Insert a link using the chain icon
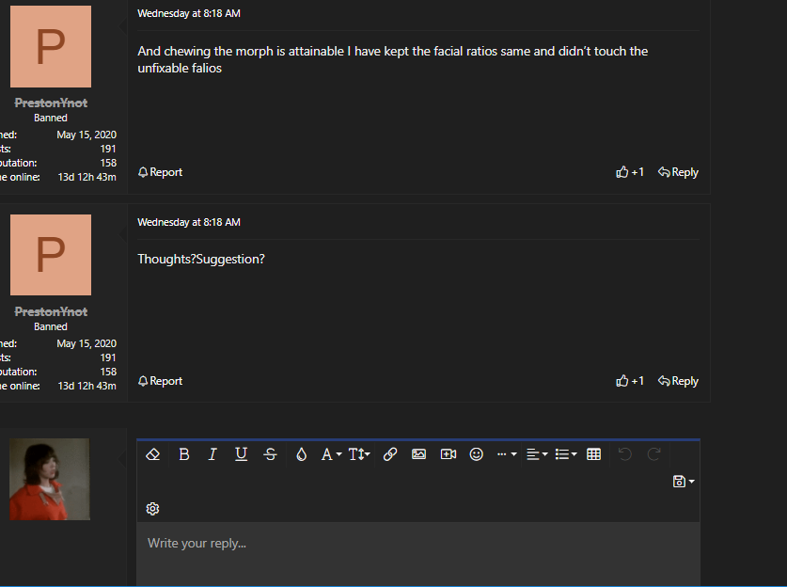 click(390, 454)
